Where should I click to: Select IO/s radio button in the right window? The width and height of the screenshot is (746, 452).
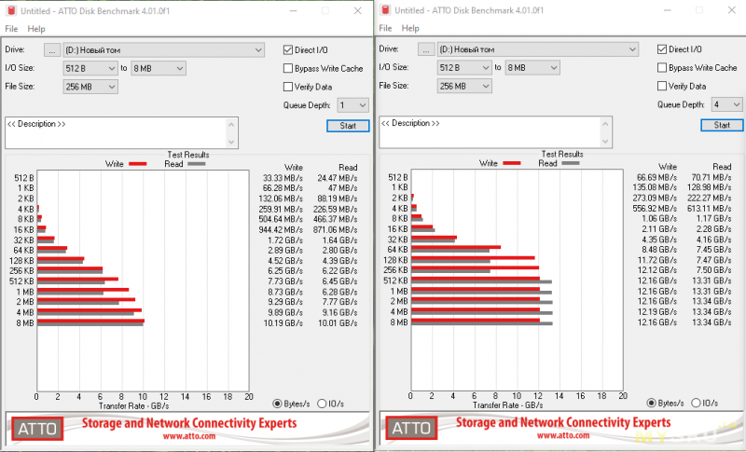[696, 403]
